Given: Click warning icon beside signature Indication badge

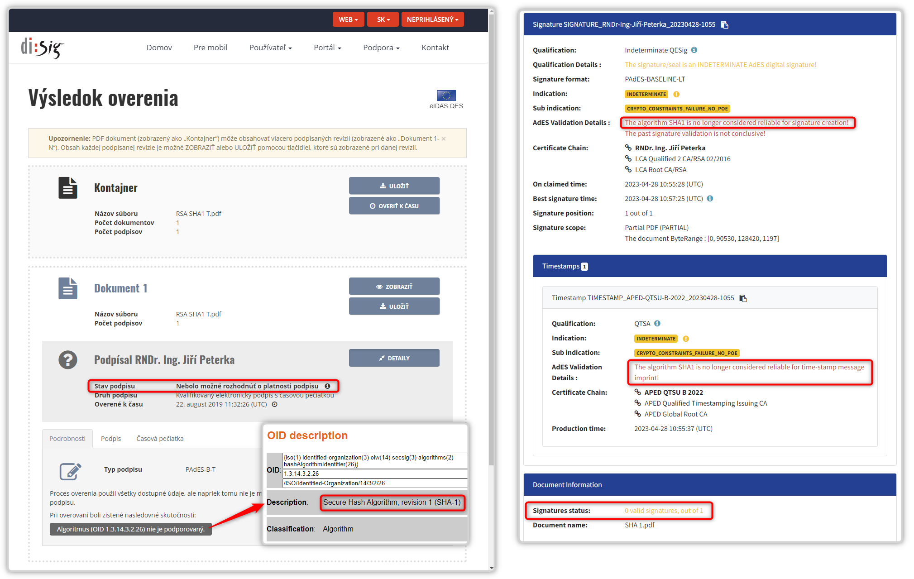Looking at the screenshot, I should [x=676, y=94].
